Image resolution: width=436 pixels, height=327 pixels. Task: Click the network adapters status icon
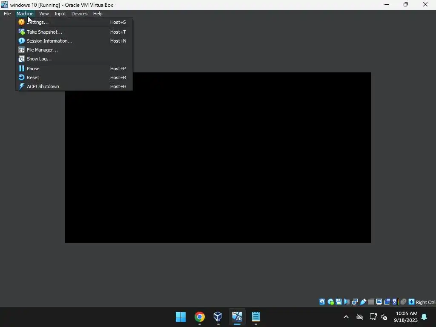(355, 302)
